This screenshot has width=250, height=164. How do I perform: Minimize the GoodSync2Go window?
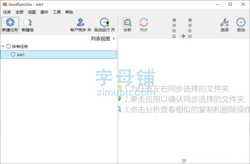218,4
